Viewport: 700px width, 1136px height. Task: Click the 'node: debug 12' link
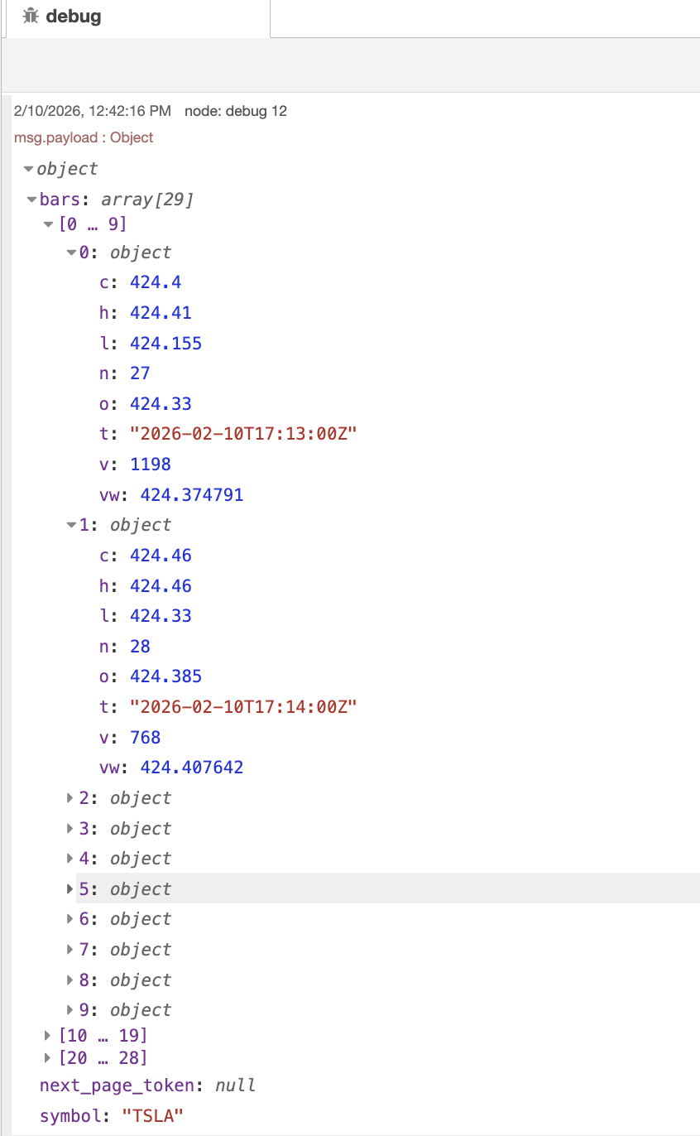point(236,111)
